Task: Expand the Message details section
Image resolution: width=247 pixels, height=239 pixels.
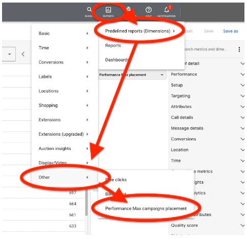Action: tap(208, 128)
